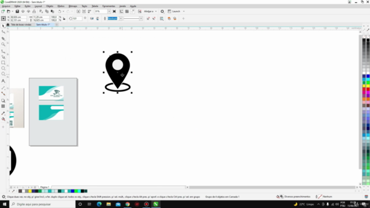Screen dimensions: 370x208
Task: Toggle Show guidelines button
Action: pyautogui.click(x=132, y=12)
